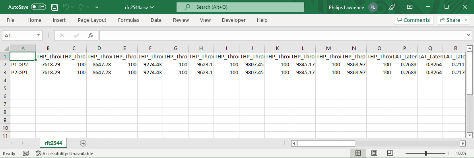Open the Review tab
Image resolution: width=474 pixels, height=158 pixels.
coord(181,20)
